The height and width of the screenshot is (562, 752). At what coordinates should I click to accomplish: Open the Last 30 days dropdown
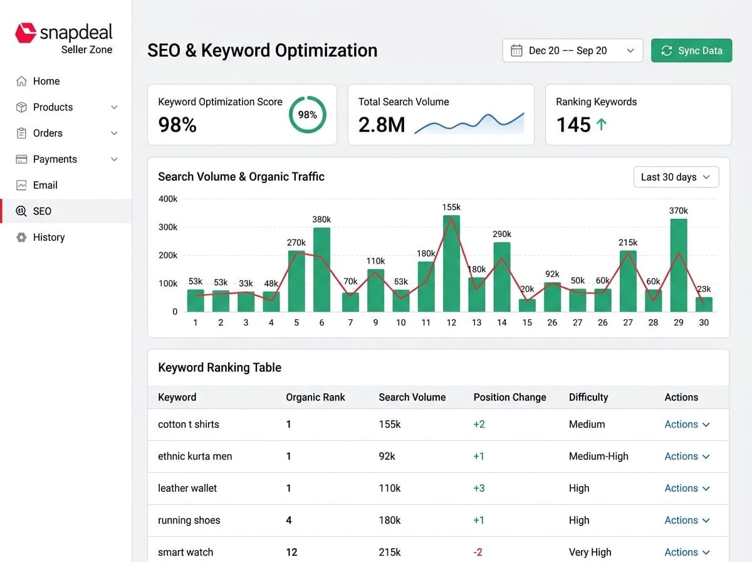coord(676,177)
